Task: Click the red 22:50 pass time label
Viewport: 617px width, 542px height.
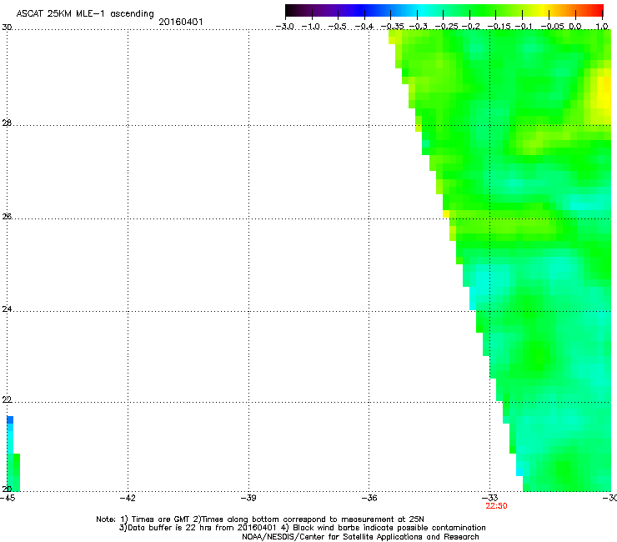Action: point(496,506)
